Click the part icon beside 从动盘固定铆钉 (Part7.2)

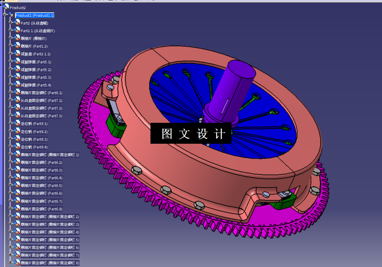tap(17, 108)
